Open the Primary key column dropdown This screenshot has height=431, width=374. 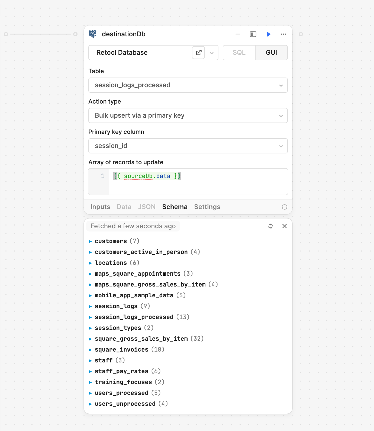(x=188, y=146)
